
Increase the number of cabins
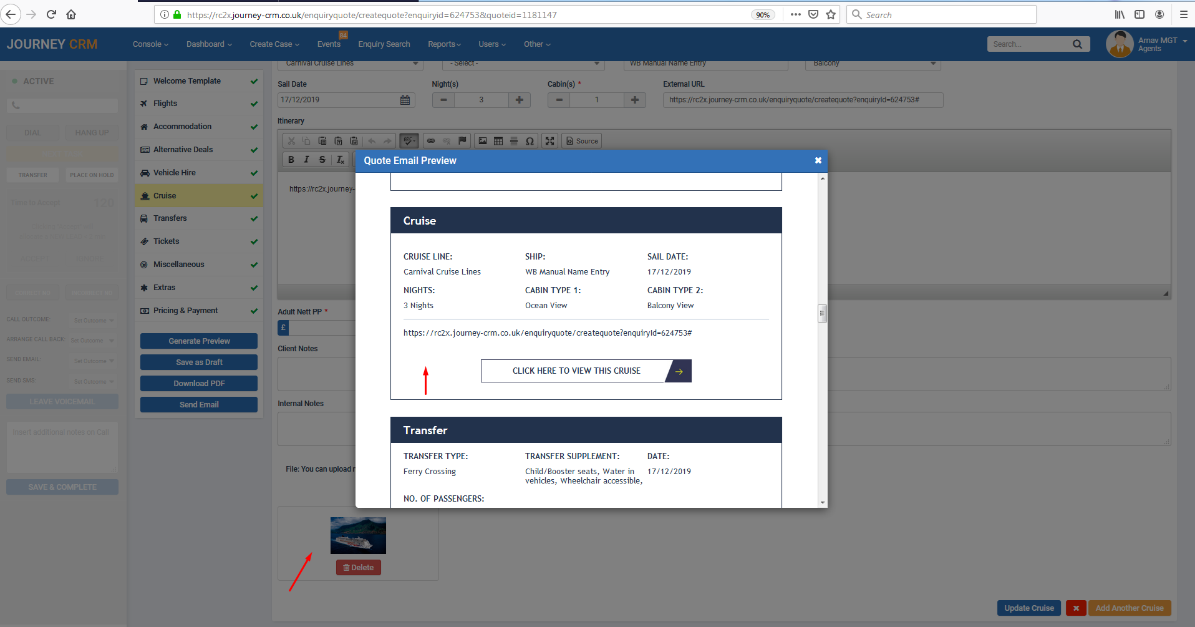[635, 100]
